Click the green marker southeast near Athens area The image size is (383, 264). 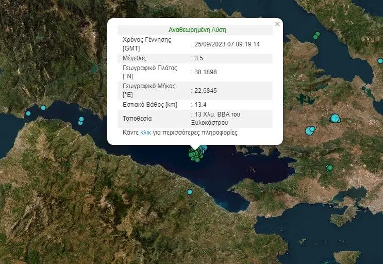[329, 168]
